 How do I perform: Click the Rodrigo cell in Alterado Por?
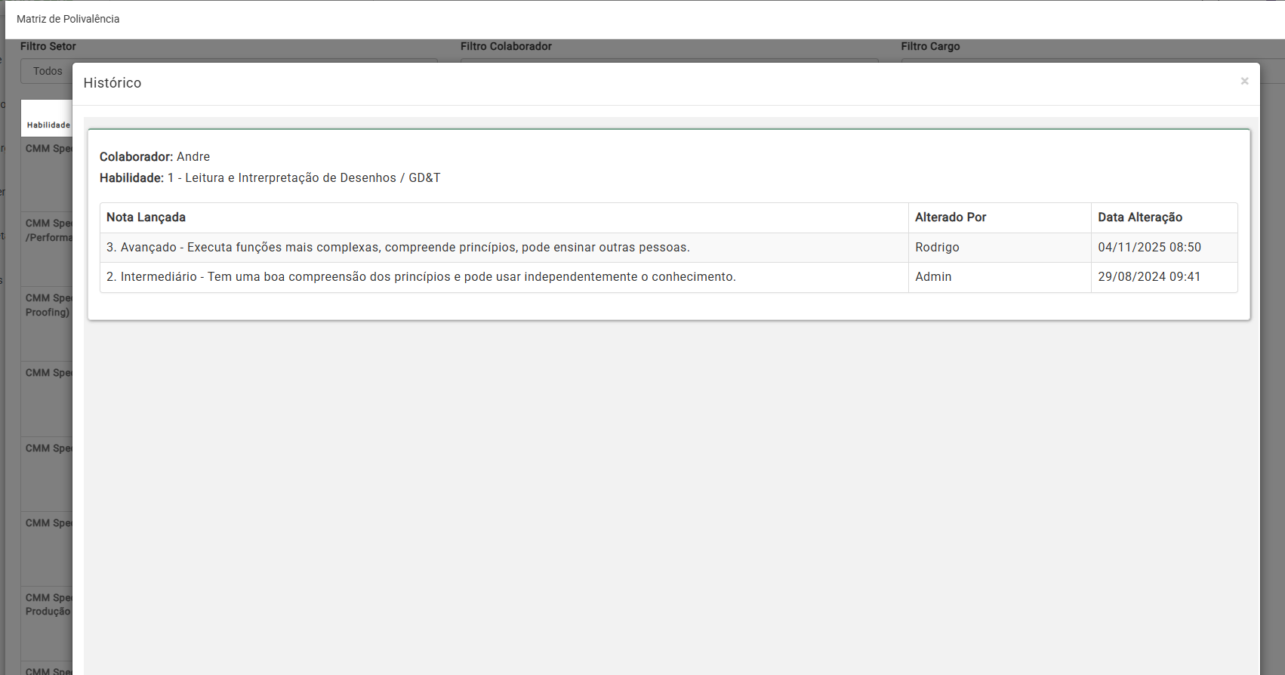936,248
